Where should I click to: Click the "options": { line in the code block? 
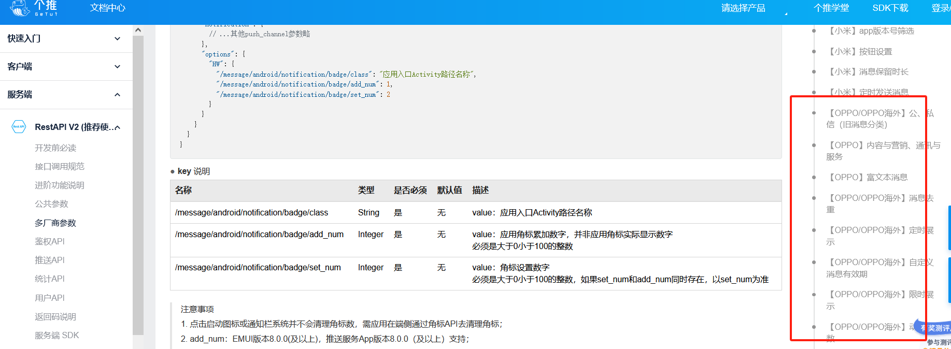224,54
